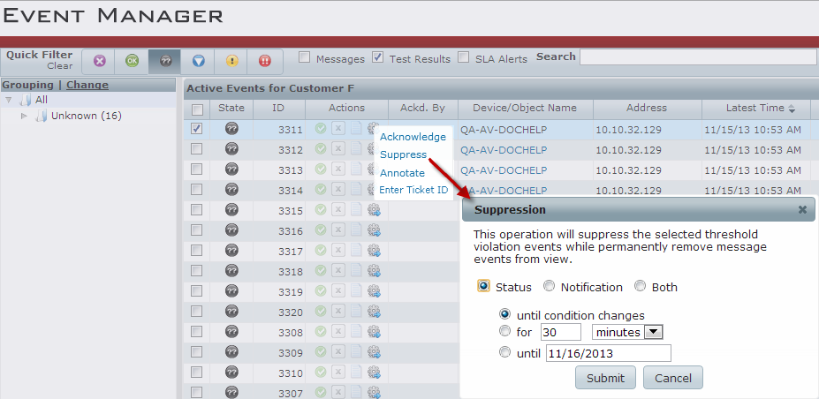Filter events by green OK status
This screenshot has height=399, width=819.
point(132,61)
